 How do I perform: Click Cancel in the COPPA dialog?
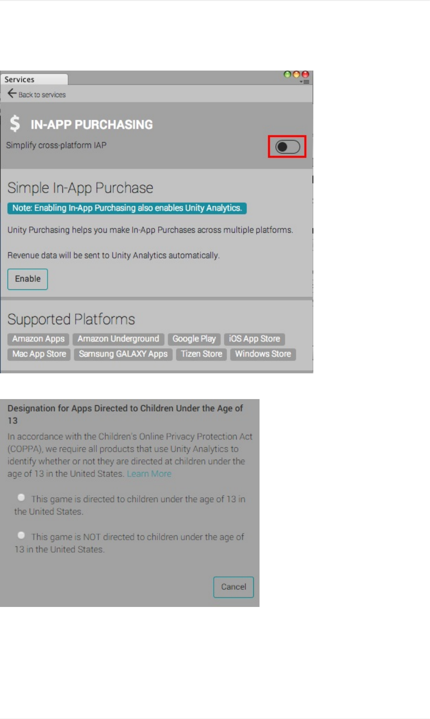pyautogui.click(x=233, y=587)
